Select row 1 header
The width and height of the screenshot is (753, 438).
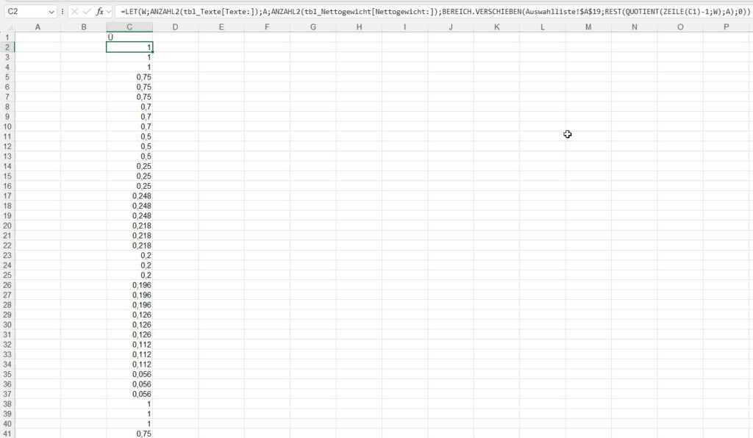[7, 37]
